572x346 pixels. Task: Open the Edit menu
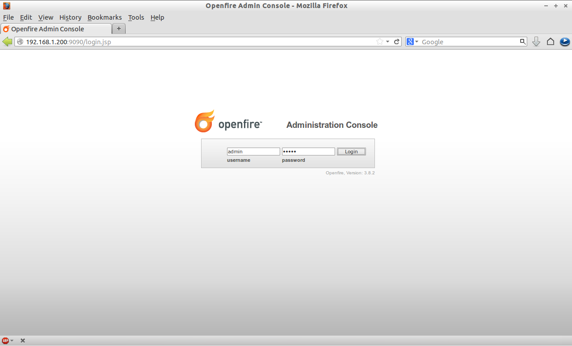click(26, 17)
